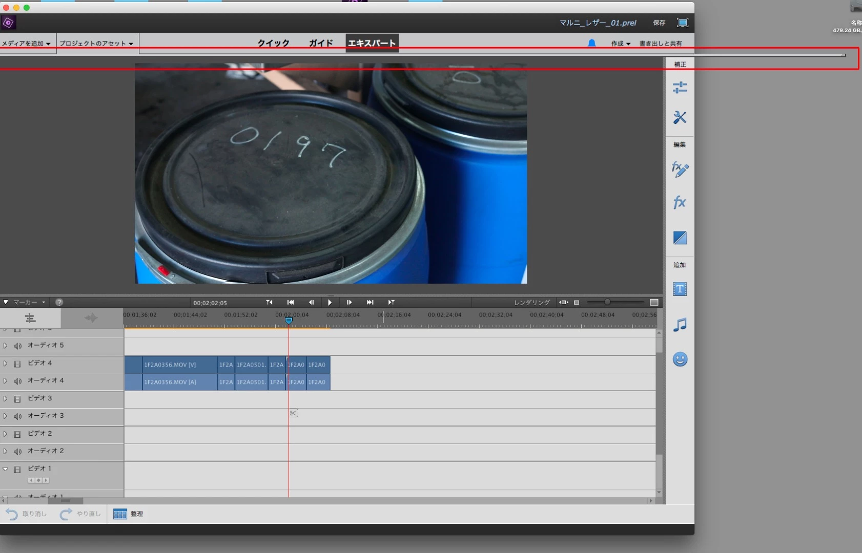Expand the オーディオ 4 track
This screenshot has height=553, width=862.
(5, 381)
